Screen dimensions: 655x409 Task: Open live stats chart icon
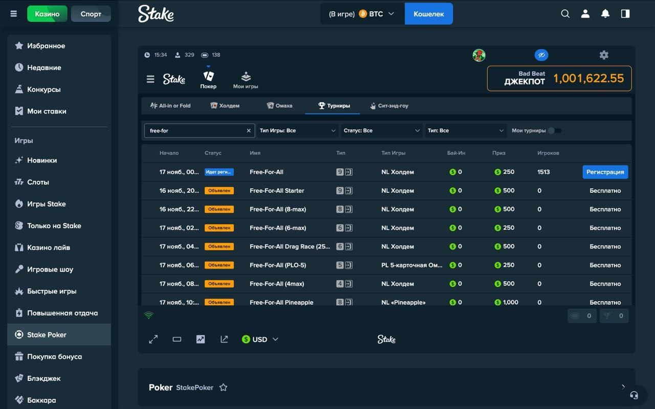[x=201, y=339]
